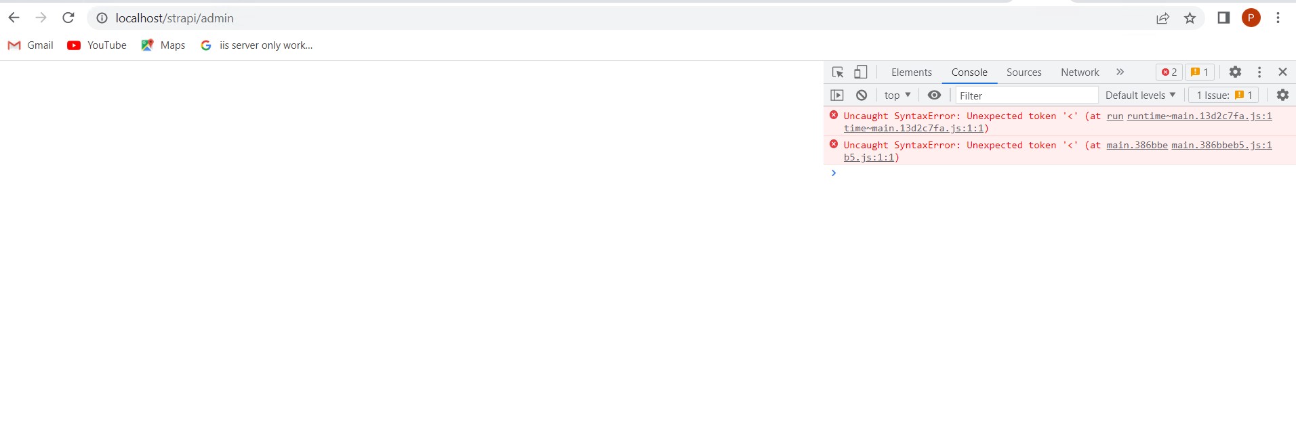Open the Default levels dropdown

1140,95
